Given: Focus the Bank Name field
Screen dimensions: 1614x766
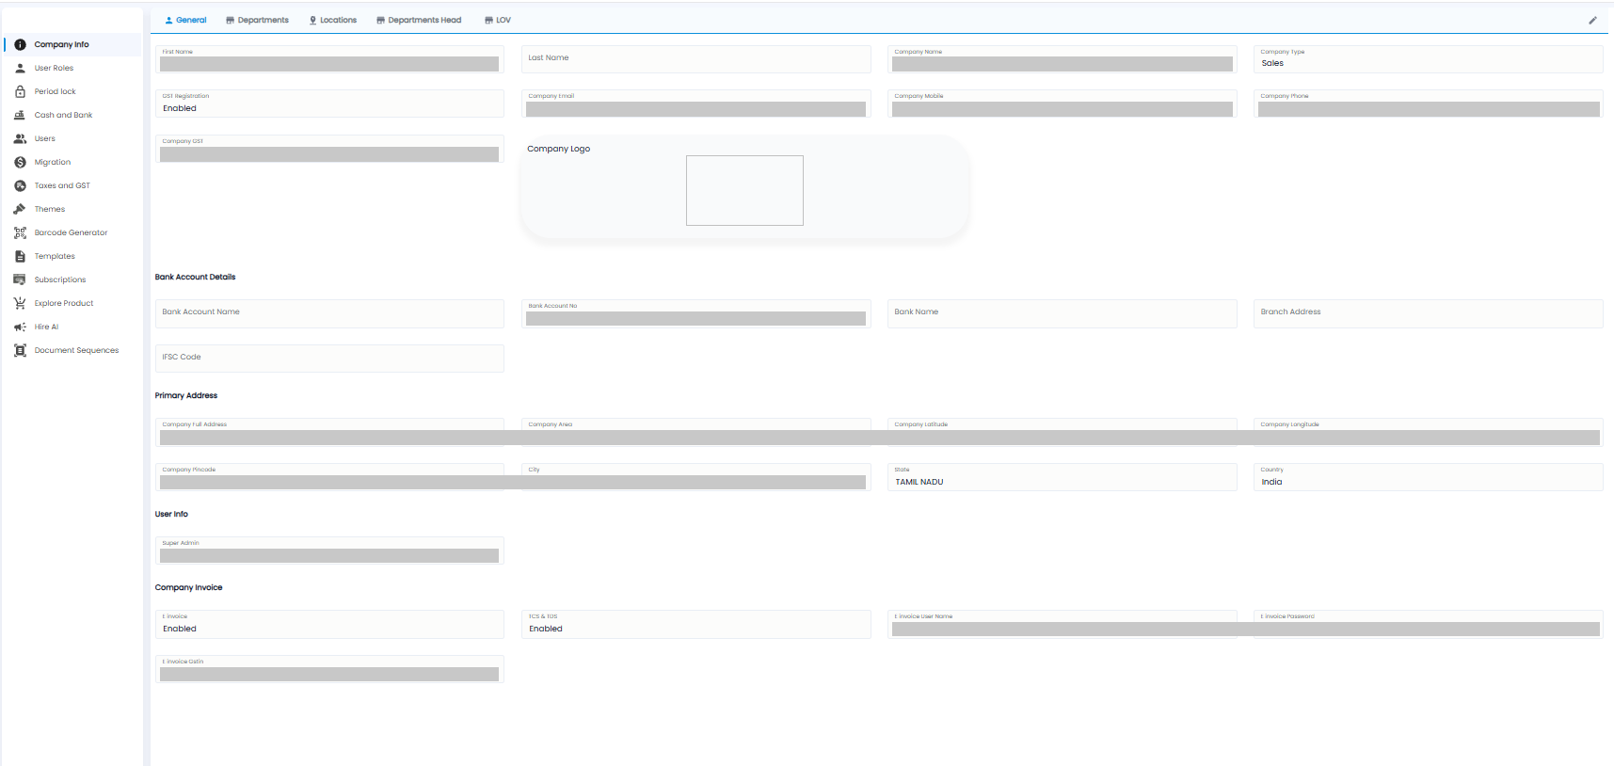Looking at the screenshot, I should click(1062, 313).
